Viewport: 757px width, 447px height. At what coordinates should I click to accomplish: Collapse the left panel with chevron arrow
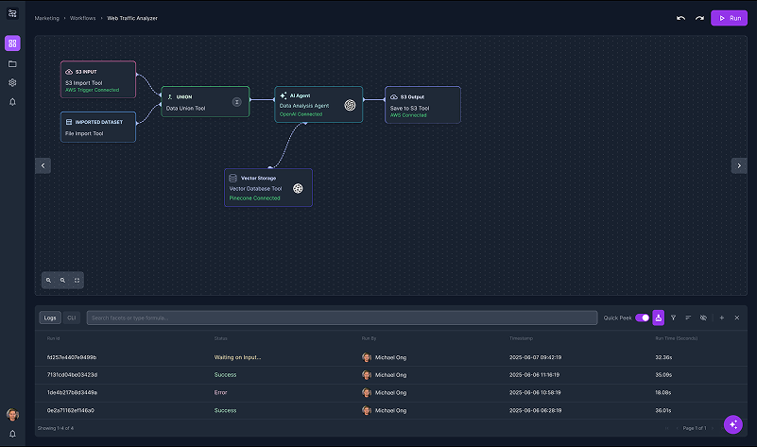[x=43, y=165]
